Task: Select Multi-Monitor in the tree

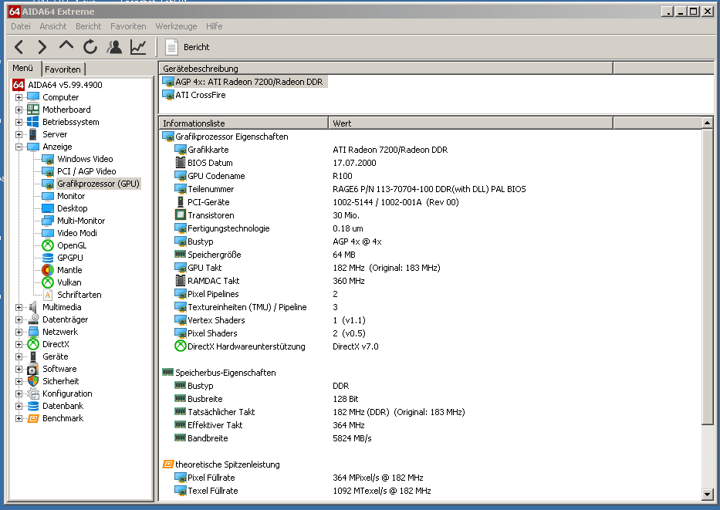Action: tap(81, 221)
